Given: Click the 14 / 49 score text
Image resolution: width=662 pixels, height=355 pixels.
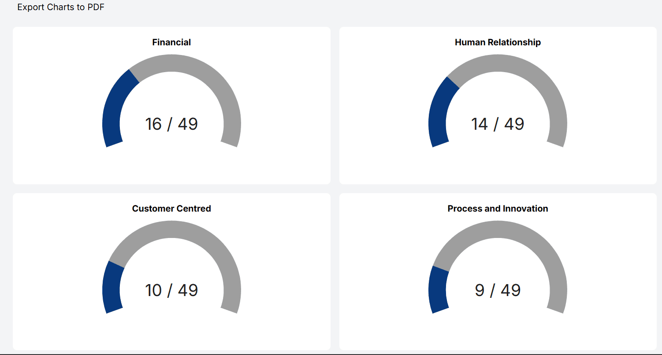Looking at the screenshot, I should [x=497, y=124].
